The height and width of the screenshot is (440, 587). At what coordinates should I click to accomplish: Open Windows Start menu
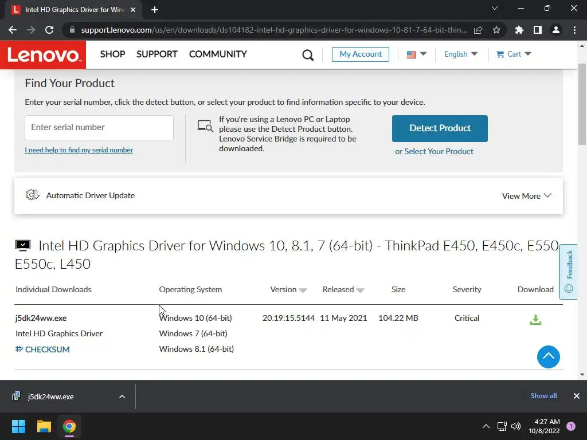(x=18, y=426)
